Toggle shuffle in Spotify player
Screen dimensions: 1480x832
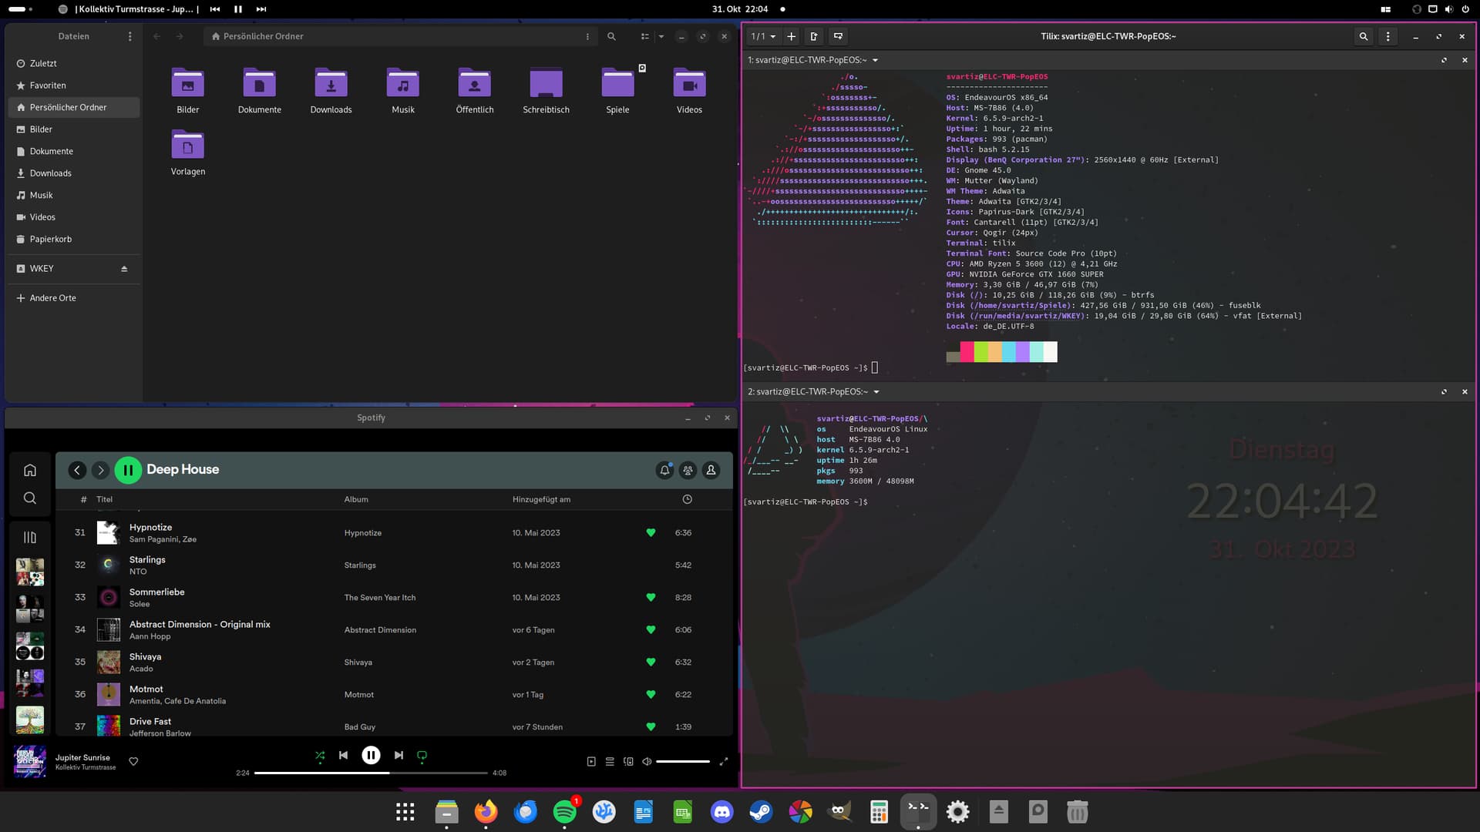coord(320,756)
